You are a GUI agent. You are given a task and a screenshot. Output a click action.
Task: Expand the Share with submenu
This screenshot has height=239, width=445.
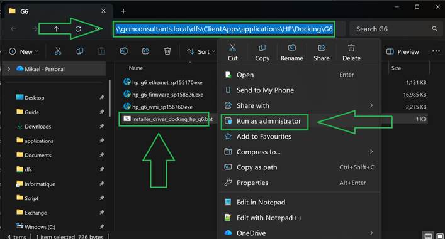371,105
